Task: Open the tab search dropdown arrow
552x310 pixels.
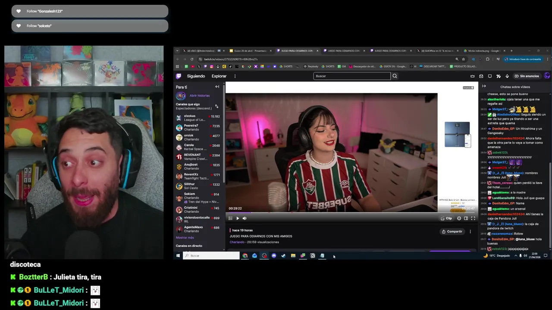Action: (177, 51)
